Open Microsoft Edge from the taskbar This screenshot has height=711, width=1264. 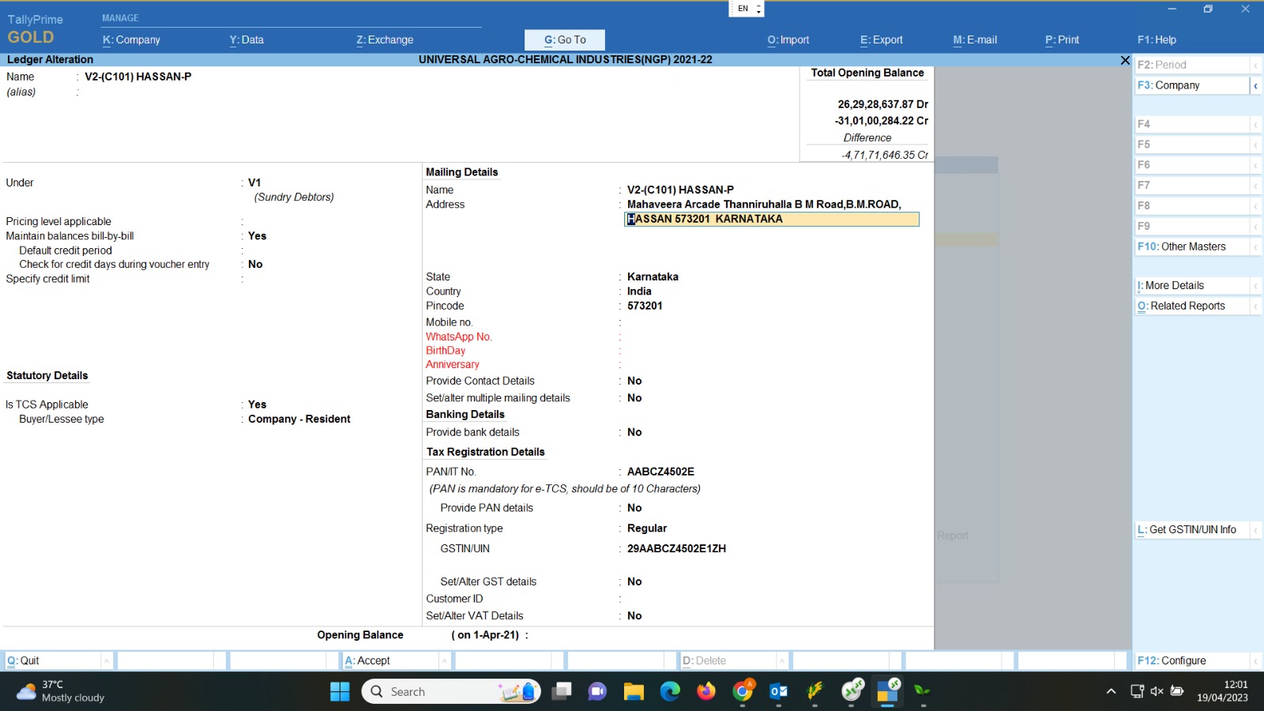click(670, 691)
